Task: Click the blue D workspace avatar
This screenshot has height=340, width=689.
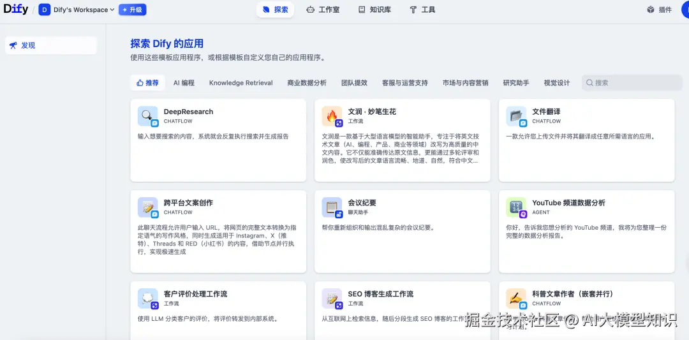Action: pos(45,10)
